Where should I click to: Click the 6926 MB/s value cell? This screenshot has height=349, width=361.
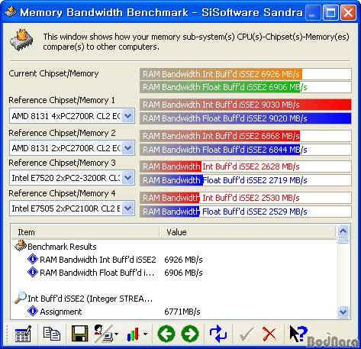pos(183,260)
